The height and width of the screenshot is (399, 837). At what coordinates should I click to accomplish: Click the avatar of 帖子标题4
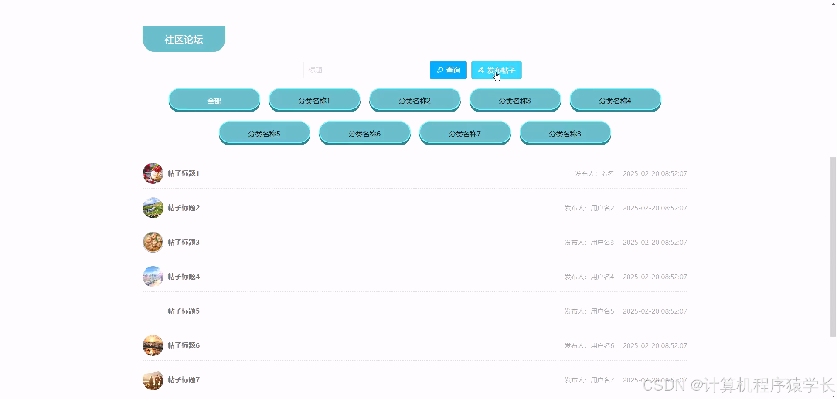point(153,277)
